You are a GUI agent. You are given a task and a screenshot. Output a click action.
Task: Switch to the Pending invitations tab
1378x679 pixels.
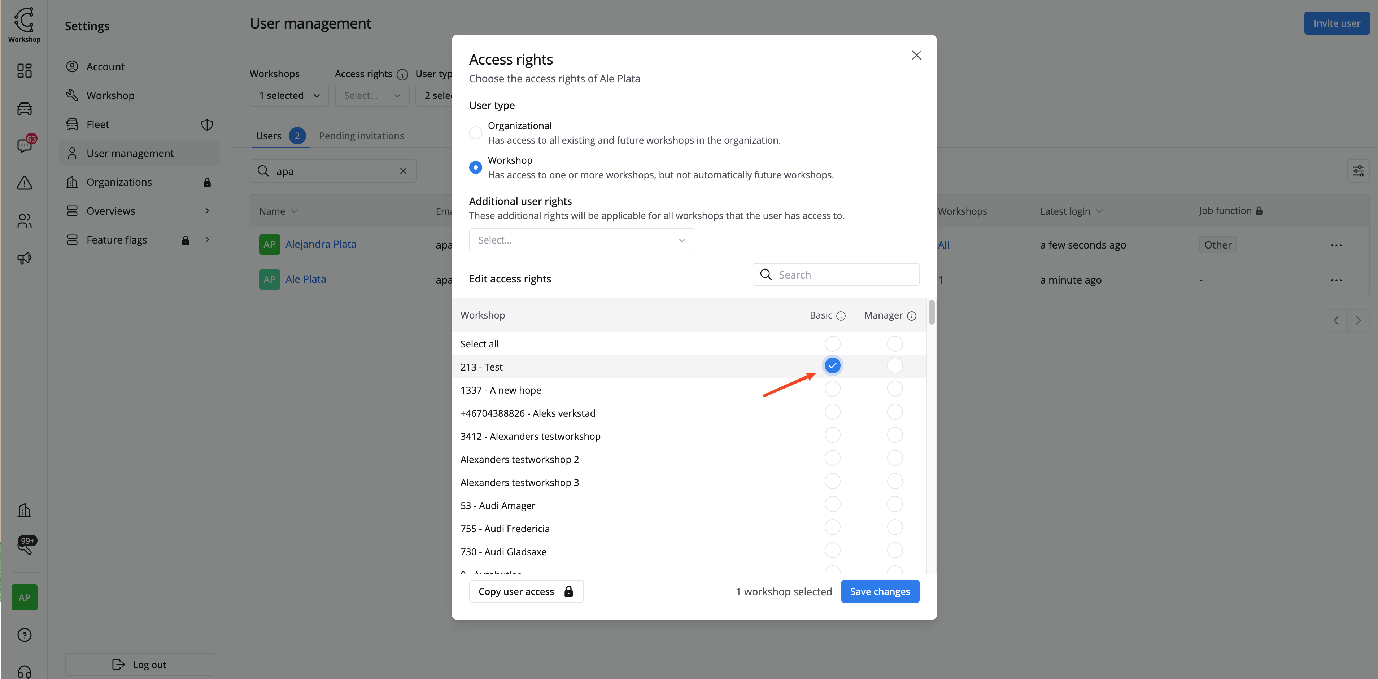pyautogui.click(x=361, y=136)
